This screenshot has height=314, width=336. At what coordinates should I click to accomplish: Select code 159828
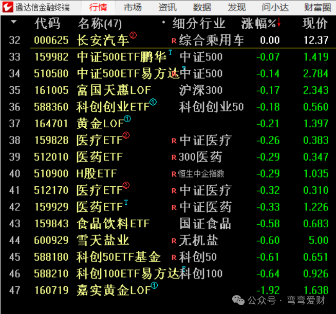[x=51, y=141]
